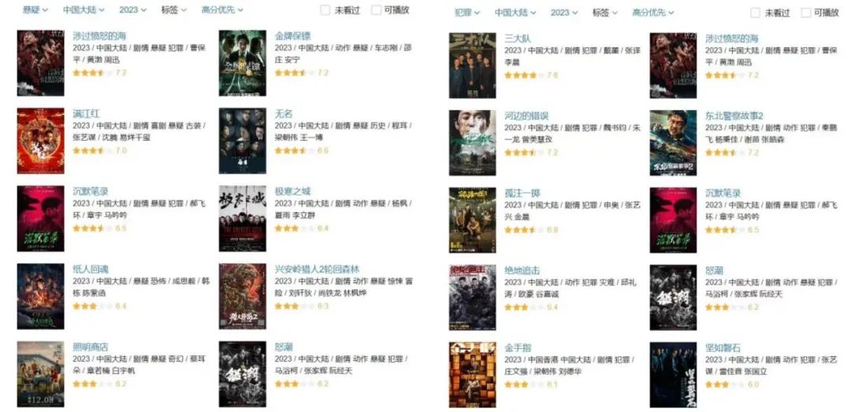
Task: Expand the 悬疑 genre dropdown
Action: (35, 9)
